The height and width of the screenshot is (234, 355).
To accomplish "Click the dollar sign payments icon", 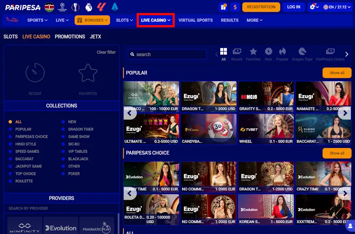I will [x=235, y=7].
